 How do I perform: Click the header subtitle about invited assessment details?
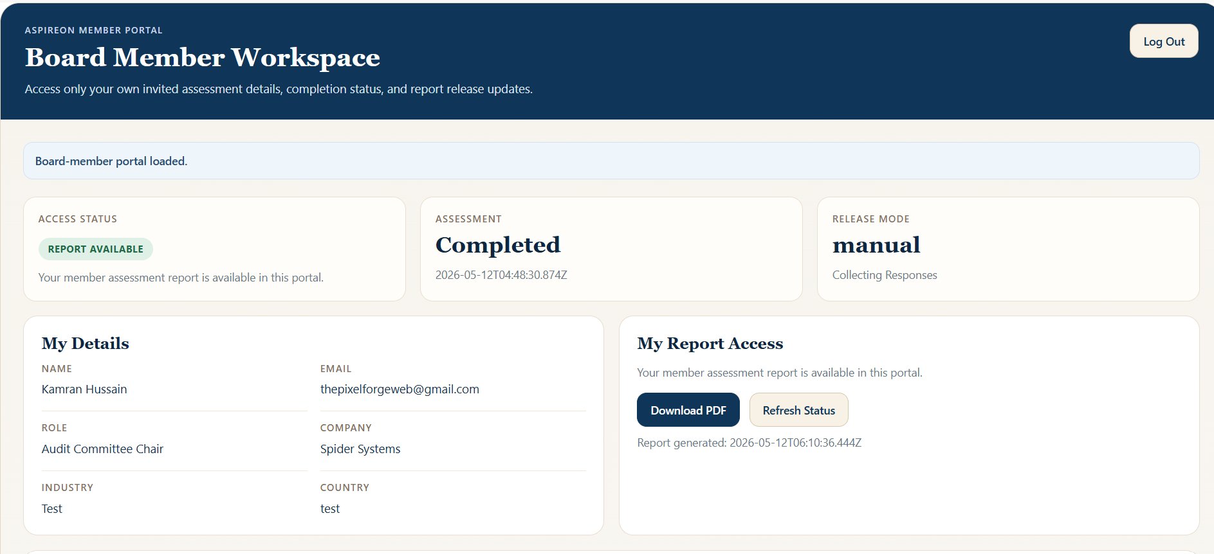pyautogui.click(x=279, y=89)
